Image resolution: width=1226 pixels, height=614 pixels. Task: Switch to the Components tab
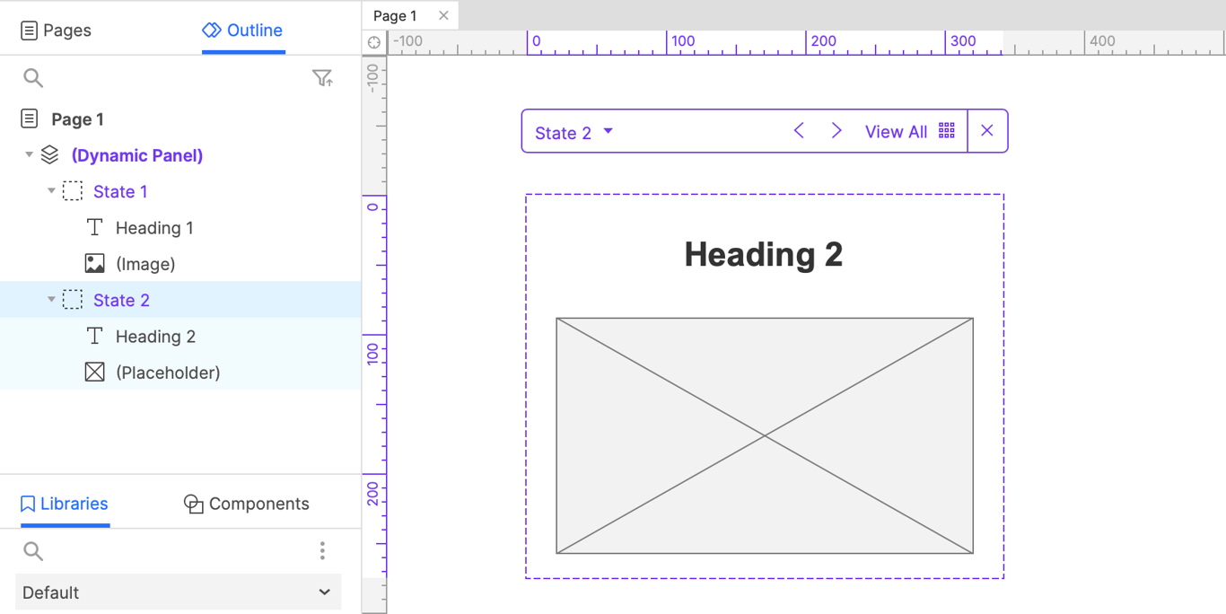[247, 504]
